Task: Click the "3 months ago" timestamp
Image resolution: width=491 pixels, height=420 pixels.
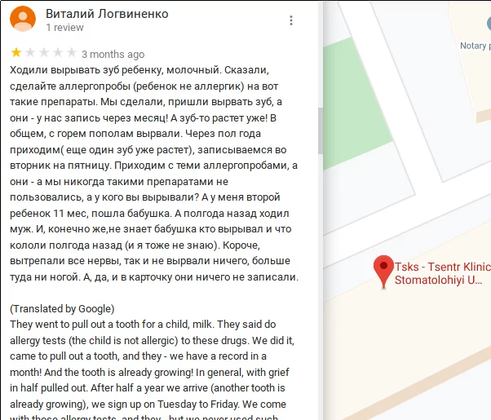Action: 113,55
